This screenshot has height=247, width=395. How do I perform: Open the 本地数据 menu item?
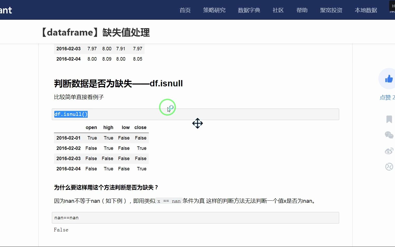coord(366,10)
